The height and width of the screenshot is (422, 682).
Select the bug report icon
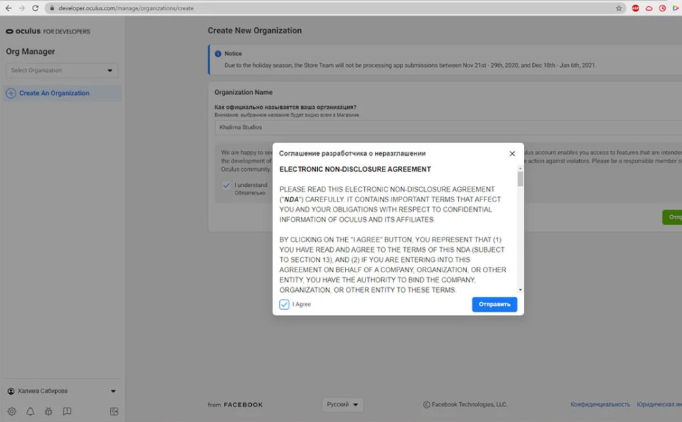click(x=48, y=412)
